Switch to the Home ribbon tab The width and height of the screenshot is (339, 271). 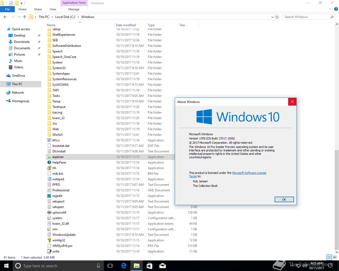tap(23, 9)
